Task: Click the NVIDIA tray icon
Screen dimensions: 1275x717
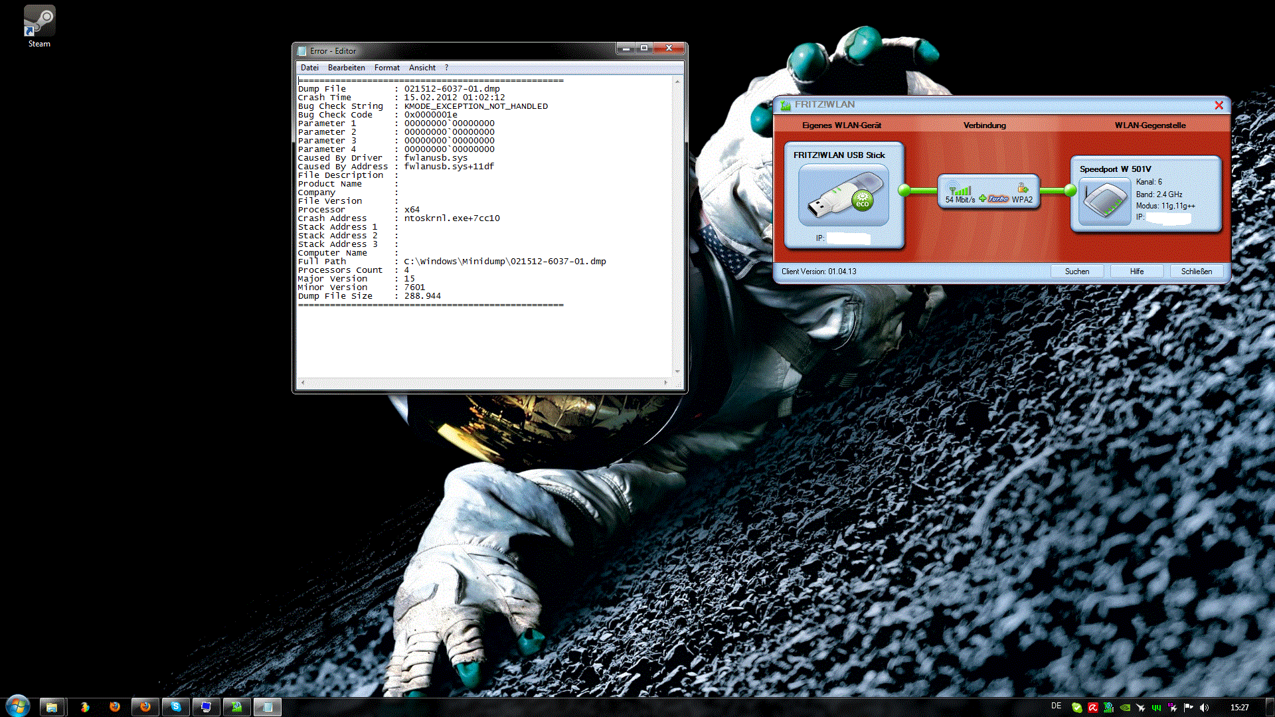Action: [x=1125, y=708]
